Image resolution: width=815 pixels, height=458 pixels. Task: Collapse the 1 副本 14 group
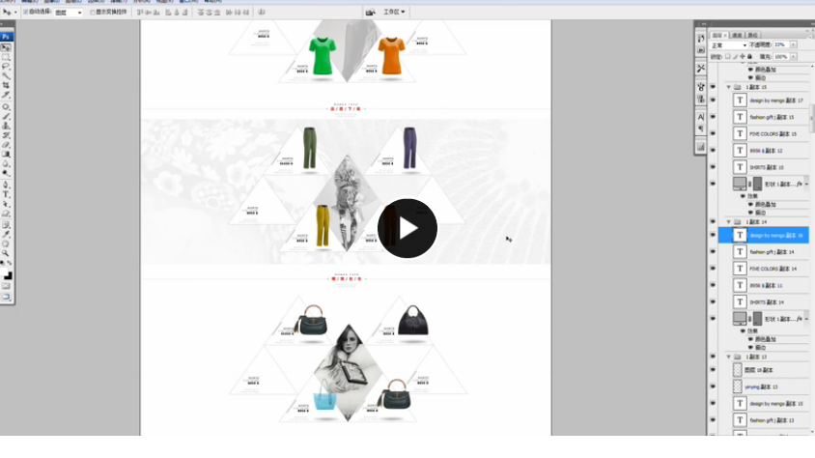point(729,222)
